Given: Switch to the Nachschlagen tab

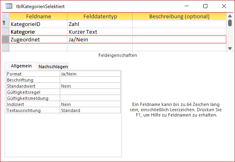Looking at the screenshot, I should click(x=53, y=67).
